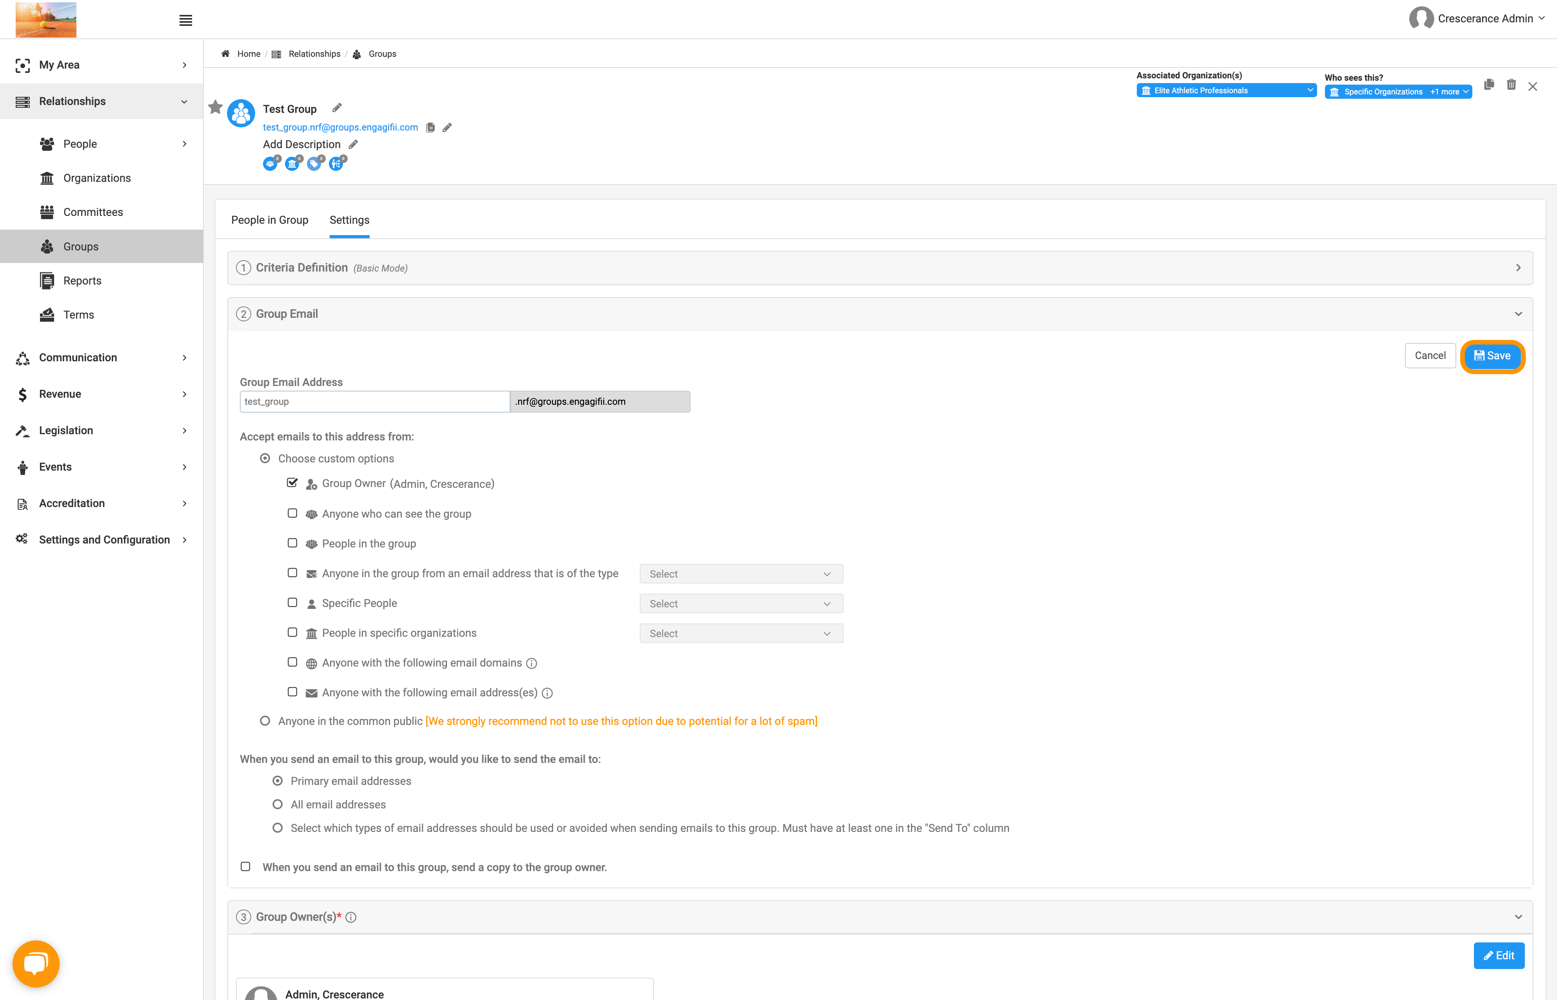Viewport: 1557px width, 1000px height.
Task: Select All email addresses radio
Action: [278, 804]
